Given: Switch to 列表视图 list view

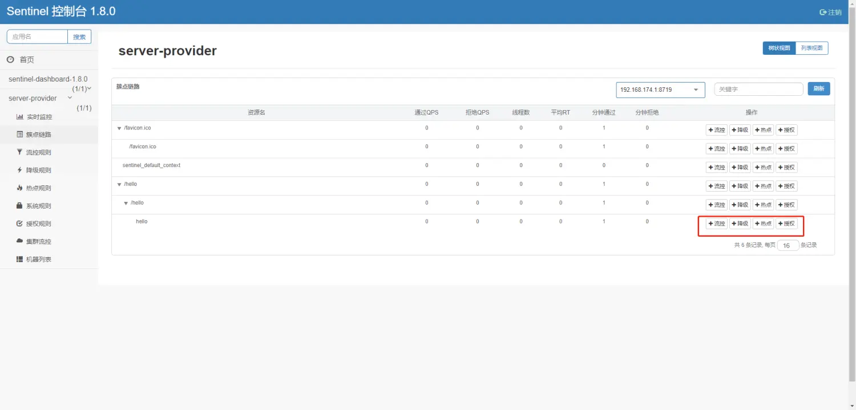Looking at the screenshot, I should 811,48.
